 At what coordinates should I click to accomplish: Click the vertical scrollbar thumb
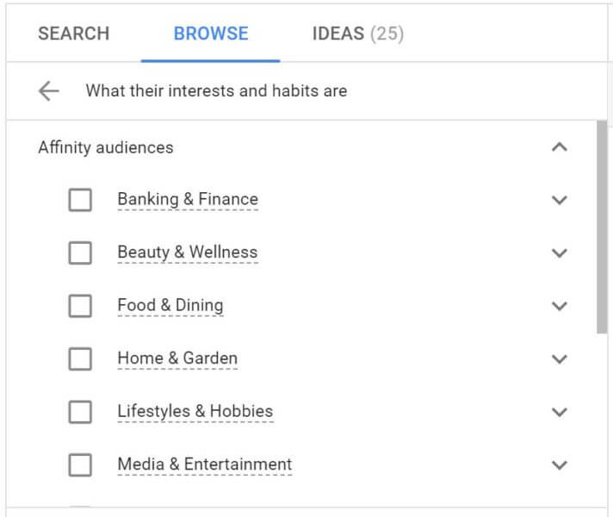click(602, 227)
